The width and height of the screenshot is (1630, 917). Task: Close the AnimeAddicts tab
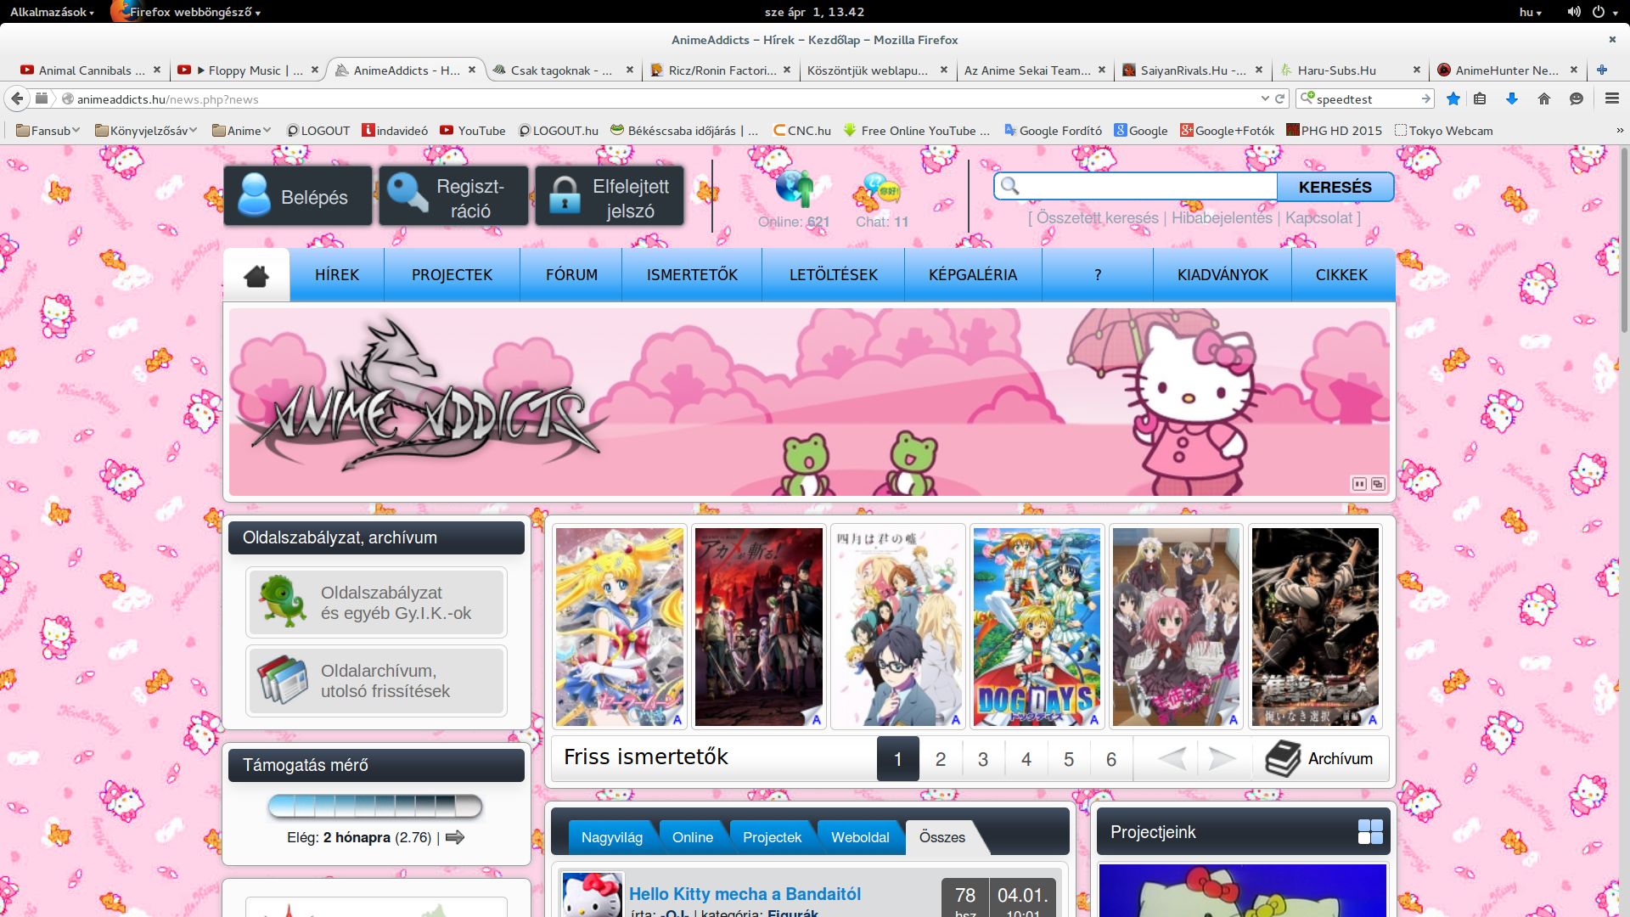point(472,70)
